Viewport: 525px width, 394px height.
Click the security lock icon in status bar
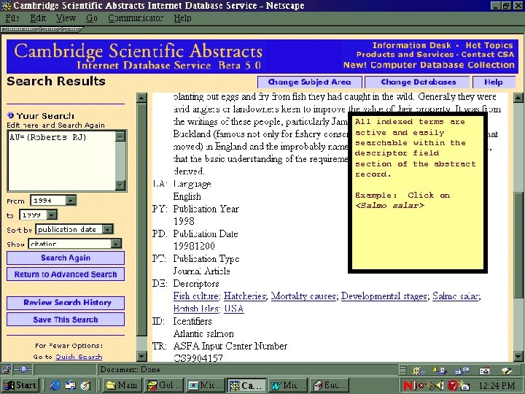click(6, 369)
